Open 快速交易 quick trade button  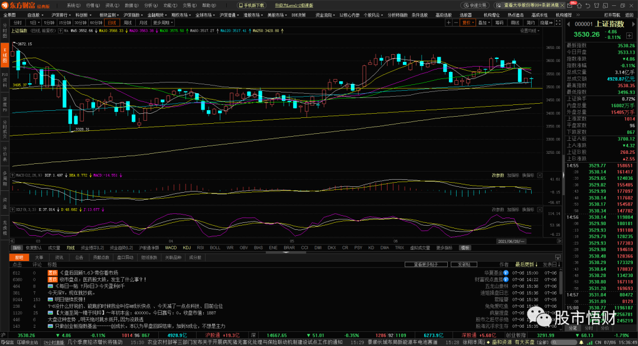coord(475,5)
